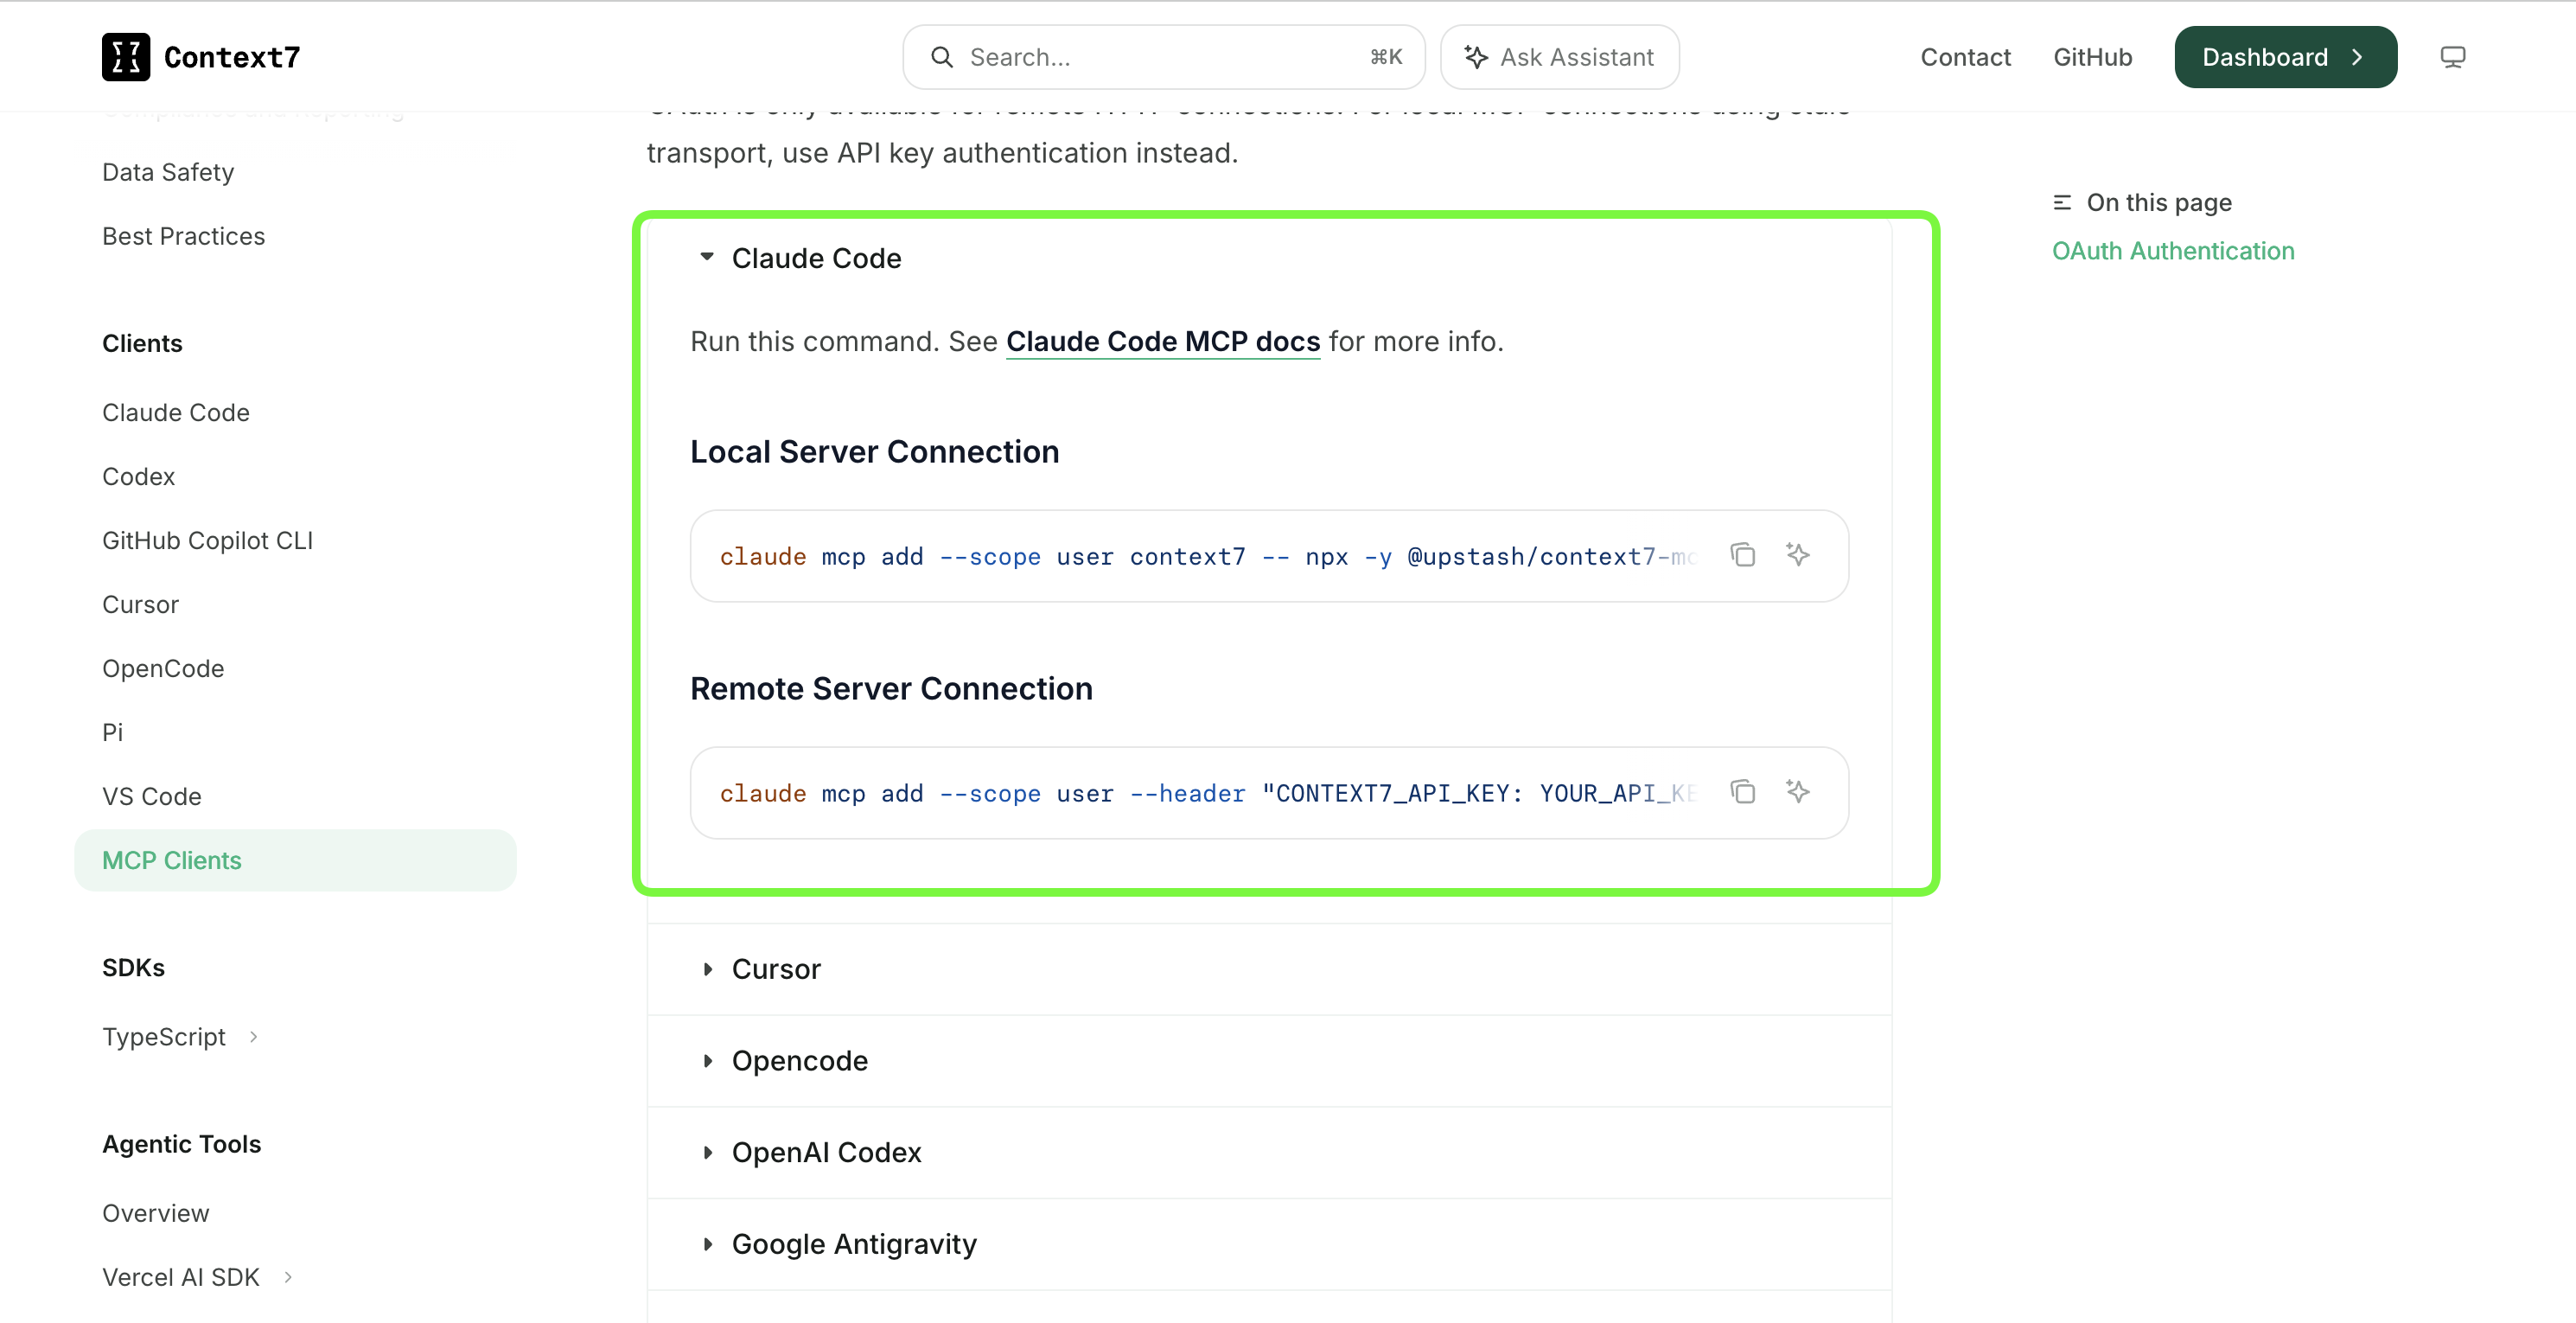Viewport: 2576px width, 1323px height.
Task: Click the Remote Server Connection heading
Action: (x=891, y=689)
